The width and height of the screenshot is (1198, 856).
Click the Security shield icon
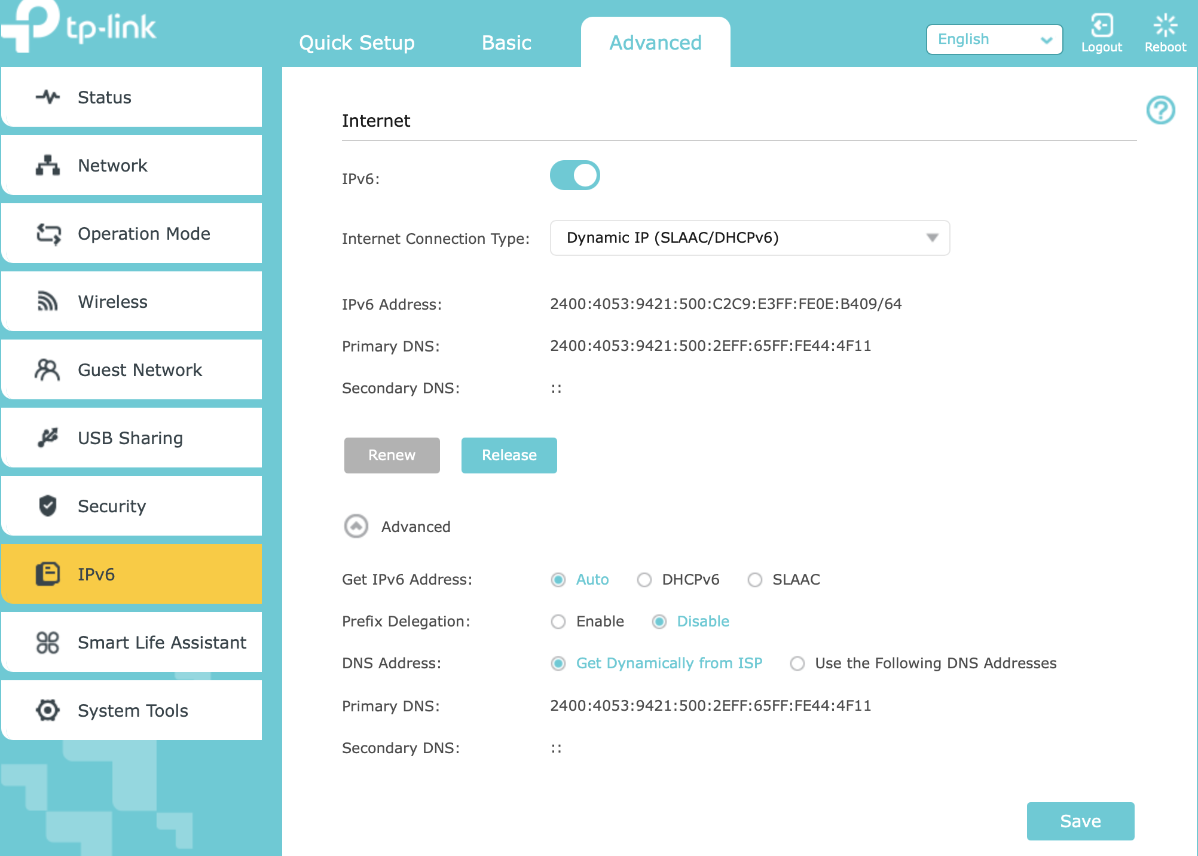coord(48,506)
